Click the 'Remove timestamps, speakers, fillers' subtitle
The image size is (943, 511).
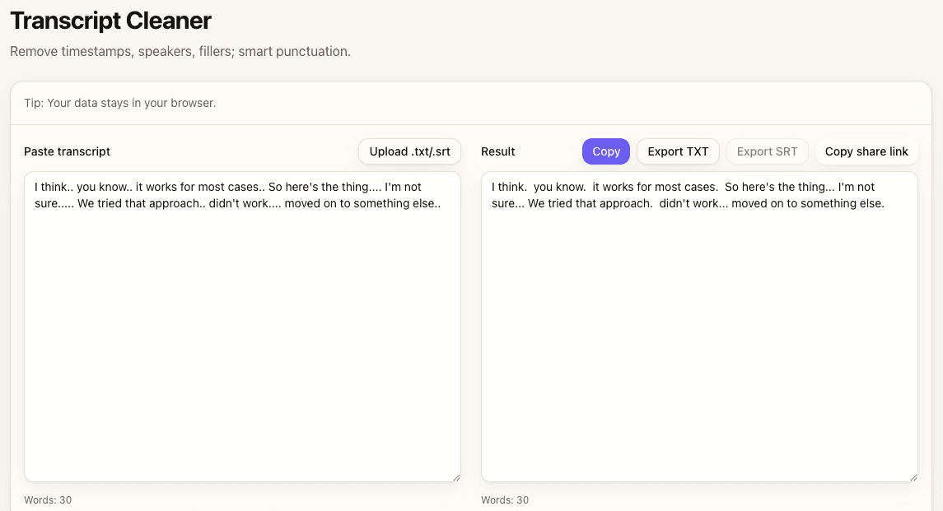(180, 51)
